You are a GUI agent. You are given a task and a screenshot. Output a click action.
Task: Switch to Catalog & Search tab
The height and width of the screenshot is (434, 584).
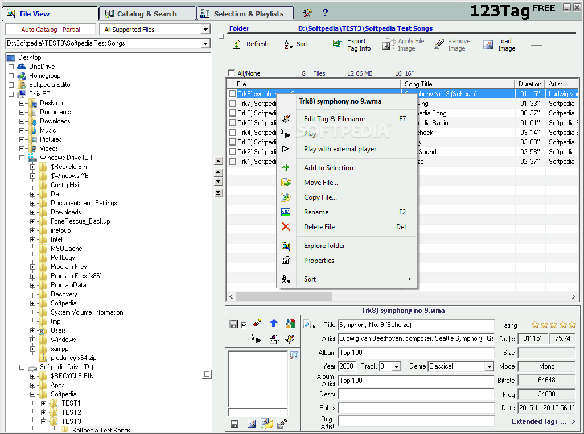(x=147, y=14)
